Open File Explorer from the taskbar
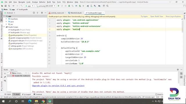This screenshot has height=104, width=186. coord(36,101)
